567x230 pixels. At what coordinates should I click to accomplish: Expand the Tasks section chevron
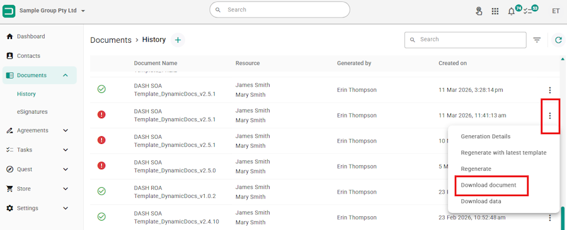coord(66,150)
